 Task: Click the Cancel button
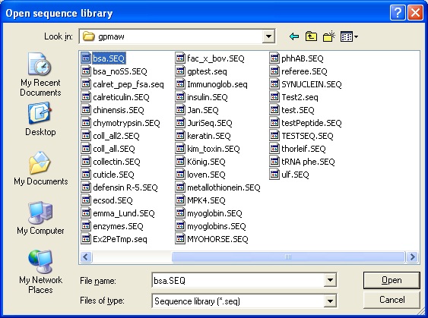[x=392, y=300]
